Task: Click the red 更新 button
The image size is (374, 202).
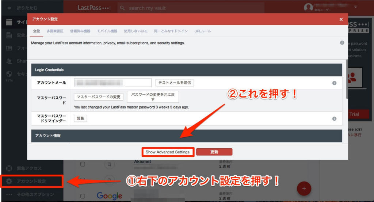Action: tap(214, 152)
